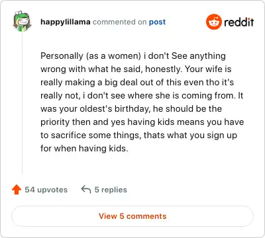Collapse the thread using the vertical line
This screenshot has width=265, height=238.
(x=22, y=103)
